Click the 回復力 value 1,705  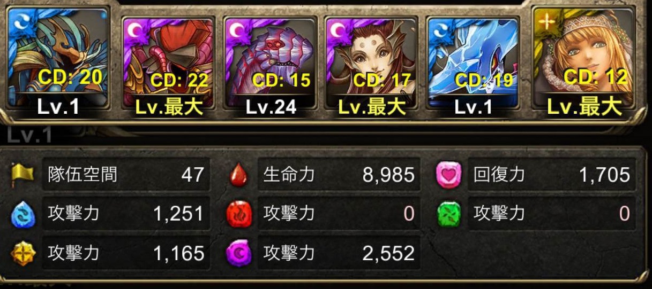604,175
